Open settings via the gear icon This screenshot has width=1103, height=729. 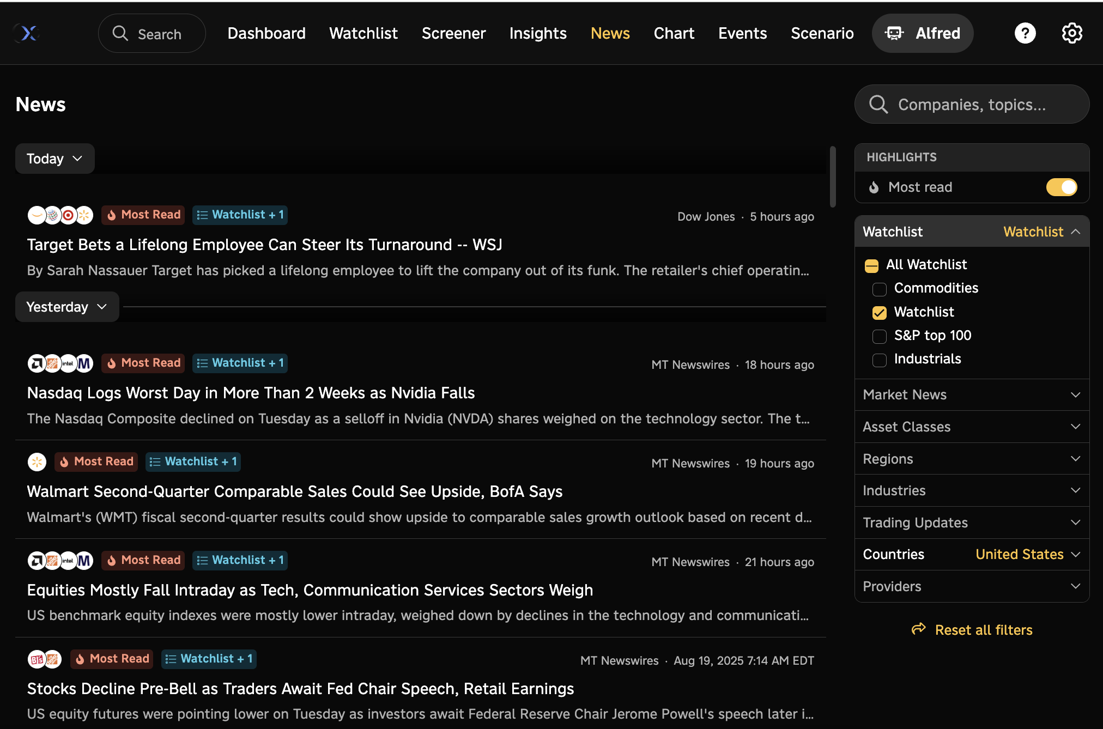click(1072, 33)
